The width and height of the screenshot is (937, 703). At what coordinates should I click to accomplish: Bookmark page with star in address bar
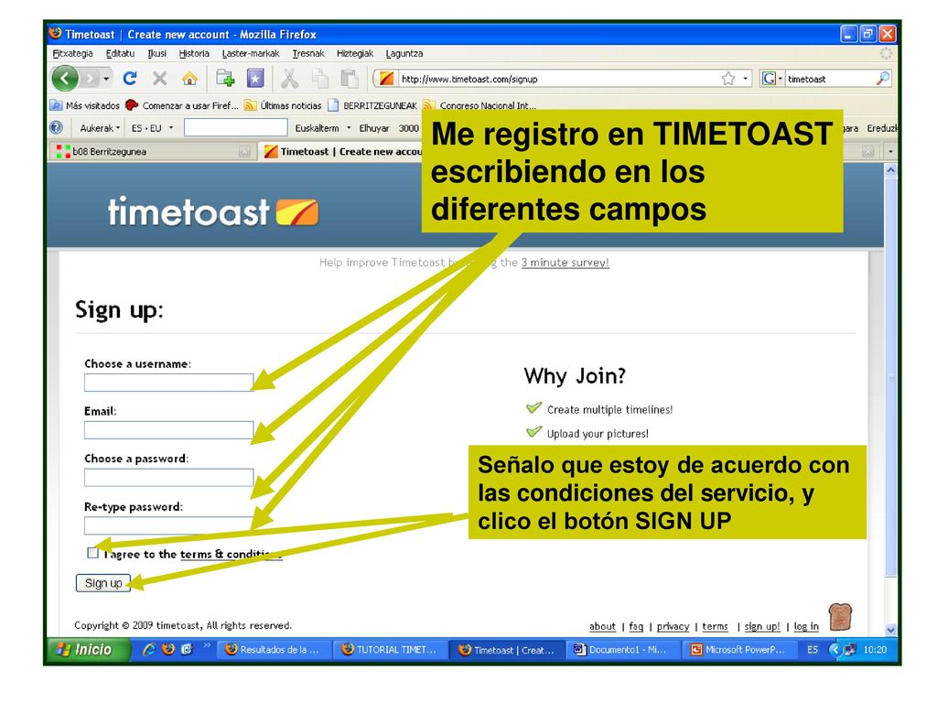[x=727, y=79]
